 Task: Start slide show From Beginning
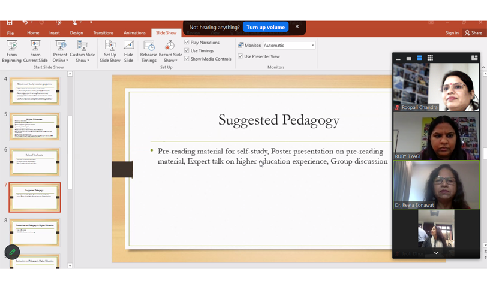pyautogui.click(x=11, y=51)
